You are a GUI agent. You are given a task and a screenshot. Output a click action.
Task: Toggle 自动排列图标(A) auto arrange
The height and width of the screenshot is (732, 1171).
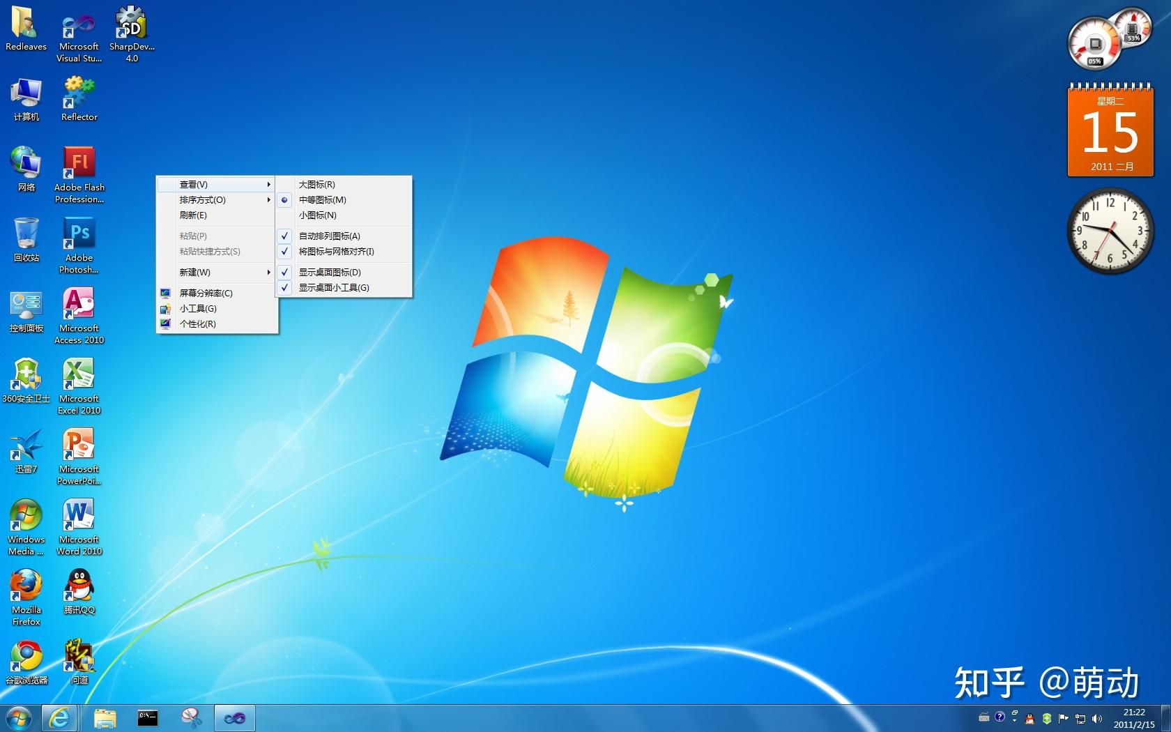pyautogui.click(x=344, y=236)
